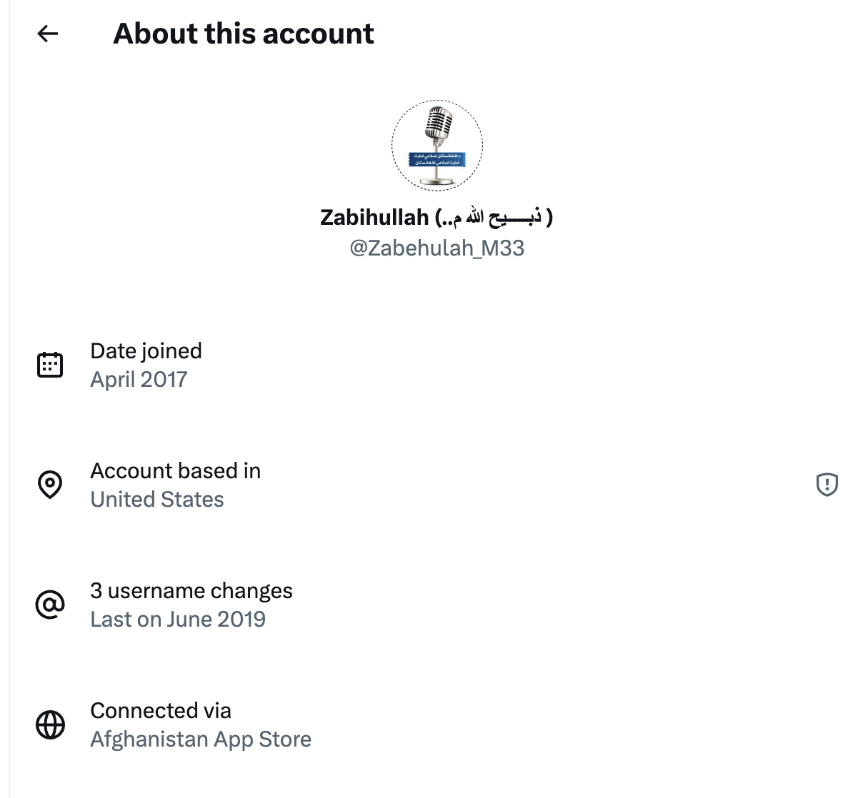Select the Account based in row label

point(175,470)
